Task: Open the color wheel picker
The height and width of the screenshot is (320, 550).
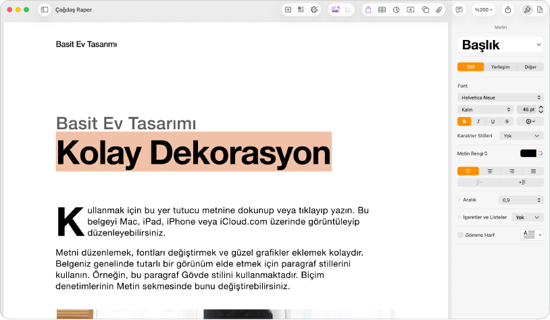Action: click(x=540, y=153)
